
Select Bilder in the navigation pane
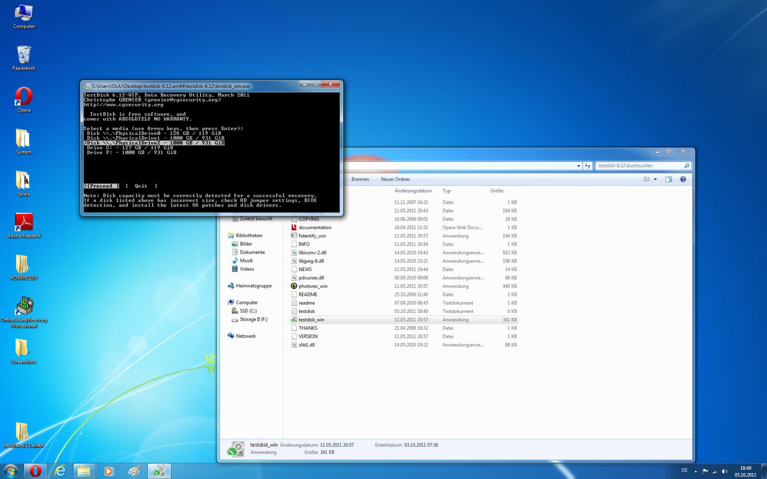pos(242,244)
